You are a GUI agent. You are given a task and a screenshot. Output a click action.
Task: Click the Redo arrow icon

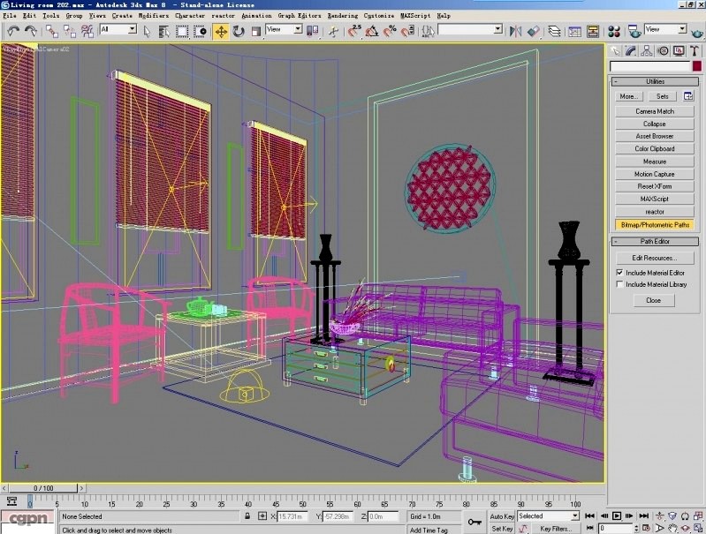pos(31,31)
